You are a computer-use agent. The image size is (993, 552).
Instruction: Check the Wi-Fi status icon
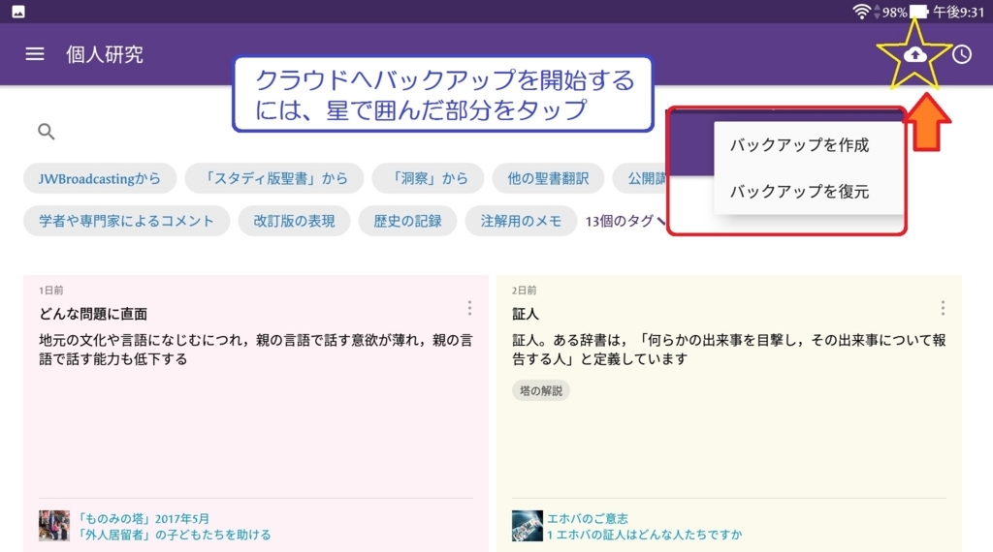coord(861,12)
